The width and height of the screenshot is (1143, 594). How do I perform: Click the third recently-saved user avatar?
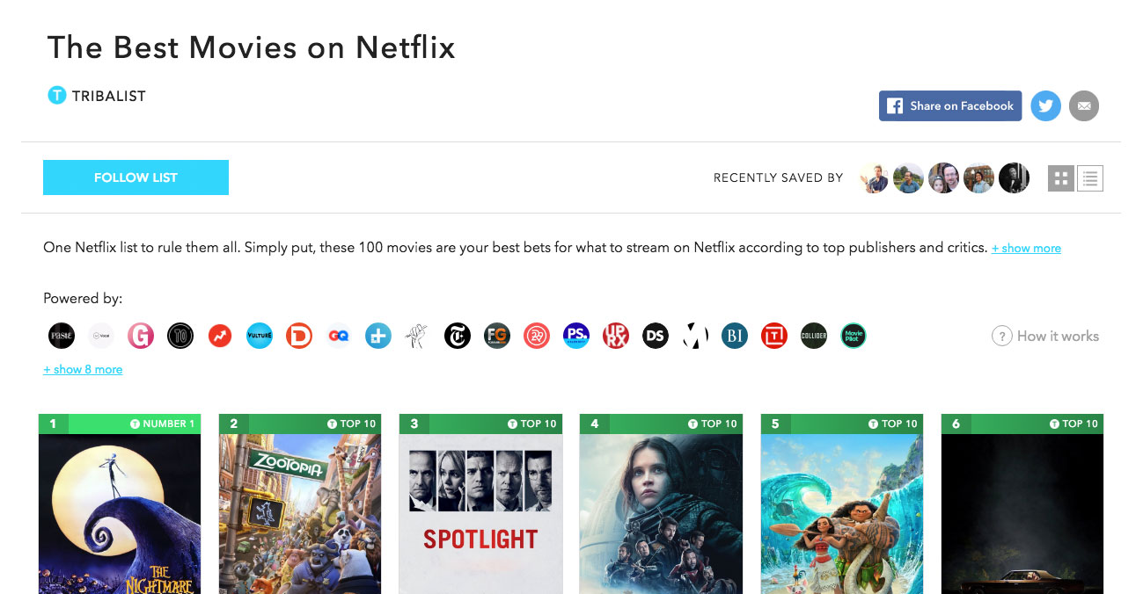(943, 178)
